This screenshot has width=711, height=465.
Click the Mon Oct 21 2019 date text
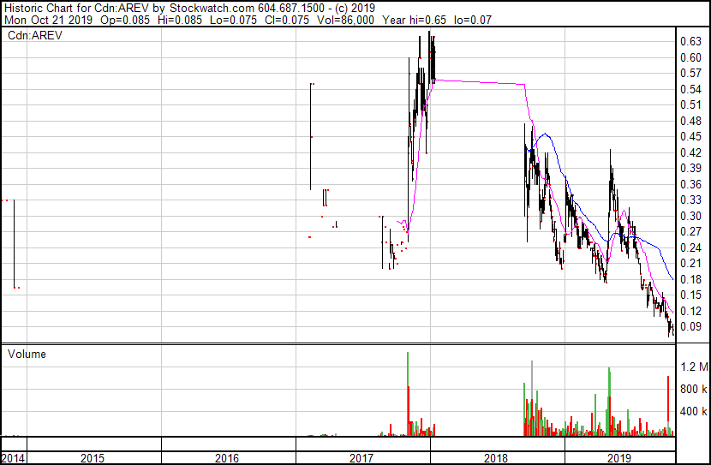tap(49, 20)
